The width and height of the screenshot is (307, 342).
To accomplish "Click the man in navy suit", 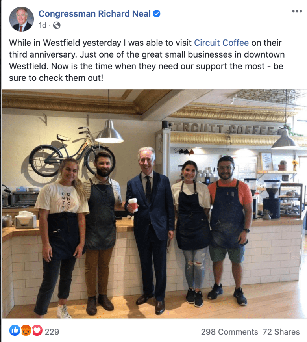I will pyautogui.click(x=150, y=230).
